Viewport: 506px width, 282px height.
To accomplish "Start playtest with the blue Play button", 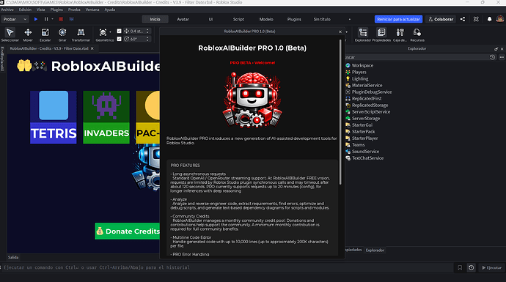I will point(36,19).
